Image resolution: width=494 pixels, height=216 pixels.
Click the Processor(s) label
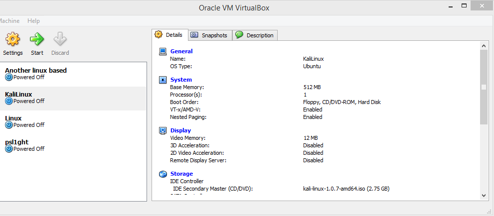coord(186,95)
